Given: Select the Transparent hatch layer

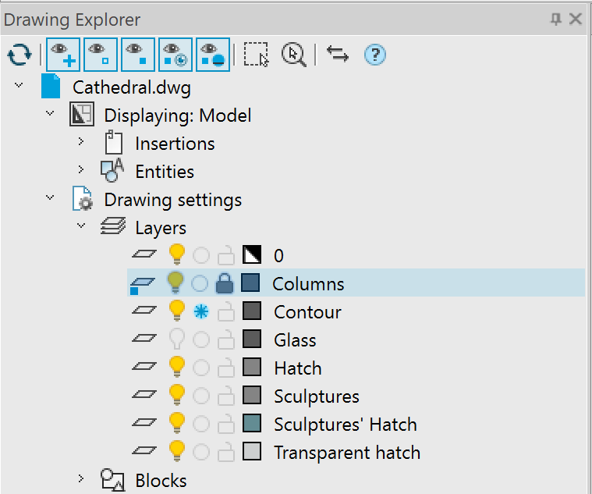Looking at the screenshot, I should [346, 453].
